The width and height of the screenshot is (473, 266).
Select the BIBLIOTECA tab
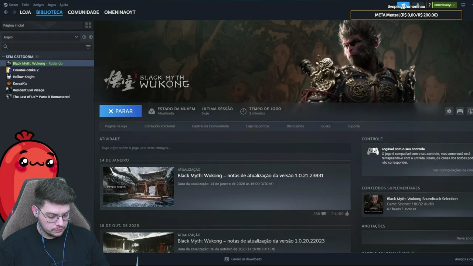click(x=50, y=12)
